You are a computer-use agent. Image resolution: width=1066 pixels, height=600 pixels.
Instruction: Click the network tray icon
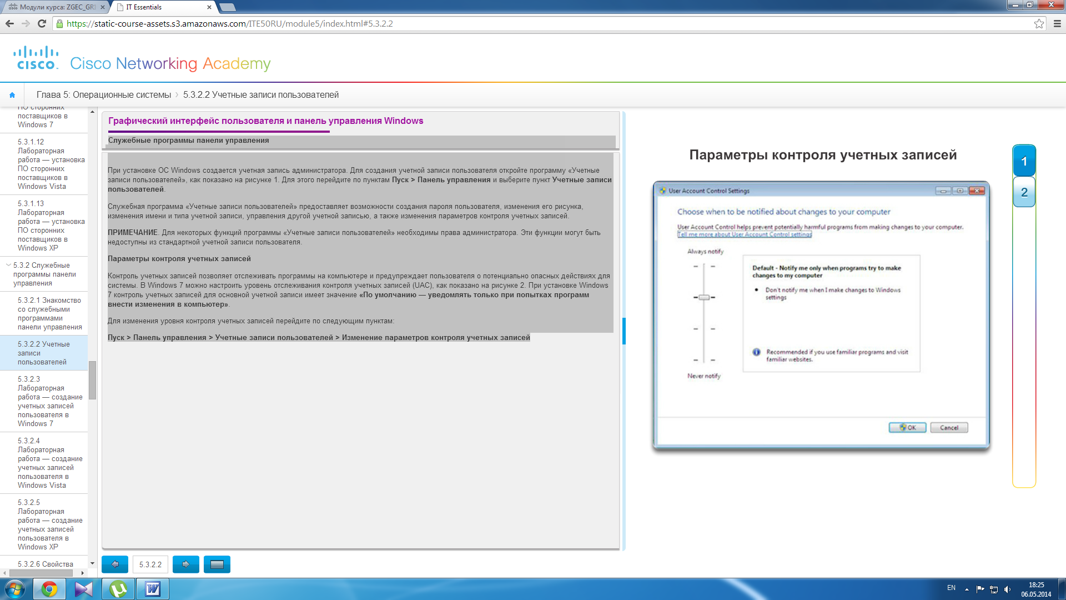click(x=994, y=589)
